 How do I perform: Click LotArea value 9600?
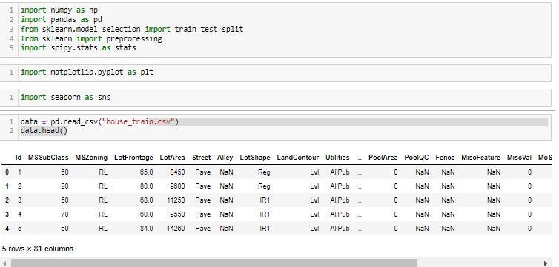pyautogui.click(x=178, y=186)
